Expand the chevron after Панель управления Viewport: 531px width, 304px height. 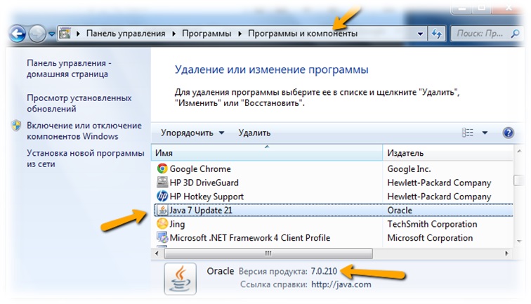coord(173,34)
